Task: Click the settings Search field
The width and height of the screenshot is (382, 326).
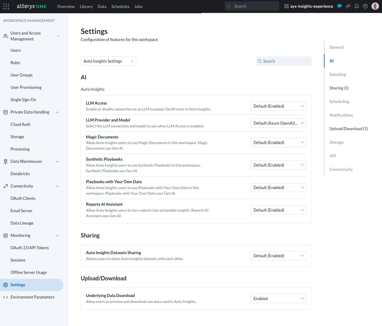Action: click(x=283, y=61)
